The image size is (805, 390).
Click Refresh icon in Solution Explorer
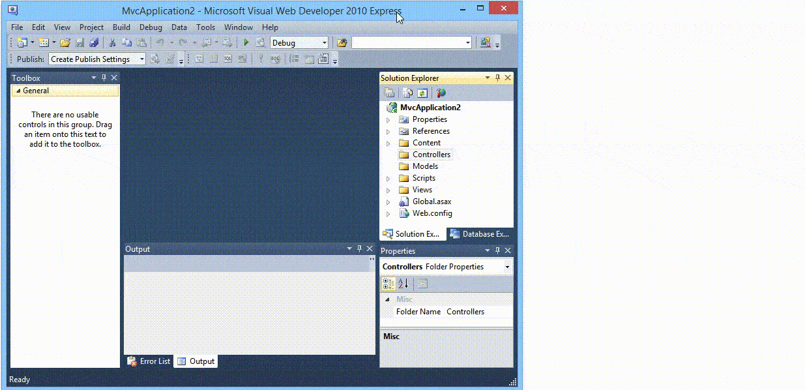pos(422,93)
